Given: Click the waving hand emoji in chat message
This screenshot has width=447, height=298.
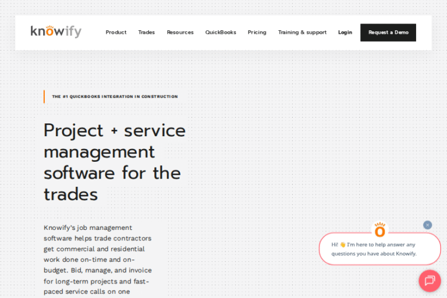Looking at the screenshot, I should (x=343, y=244).
